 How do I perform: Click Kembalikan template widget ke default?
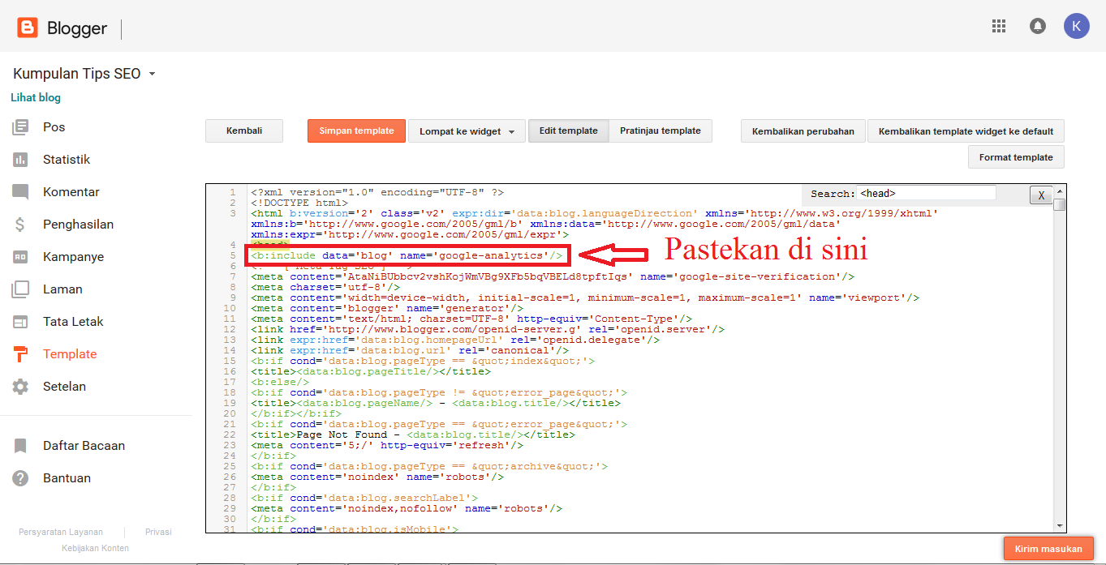(966, 131)
